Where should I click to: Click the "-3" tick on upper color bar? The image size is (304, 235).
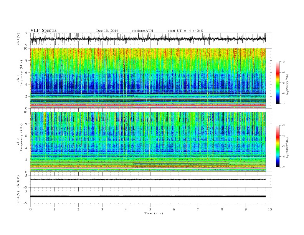283,62
